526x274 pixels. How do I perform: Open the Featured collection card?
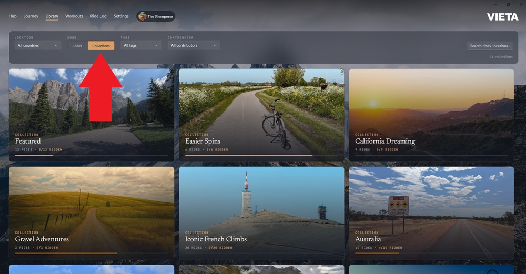[x=91, y=115]
